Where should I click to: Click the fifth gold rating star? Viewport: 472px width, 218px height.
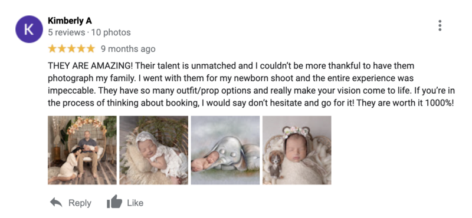(91, 49)
